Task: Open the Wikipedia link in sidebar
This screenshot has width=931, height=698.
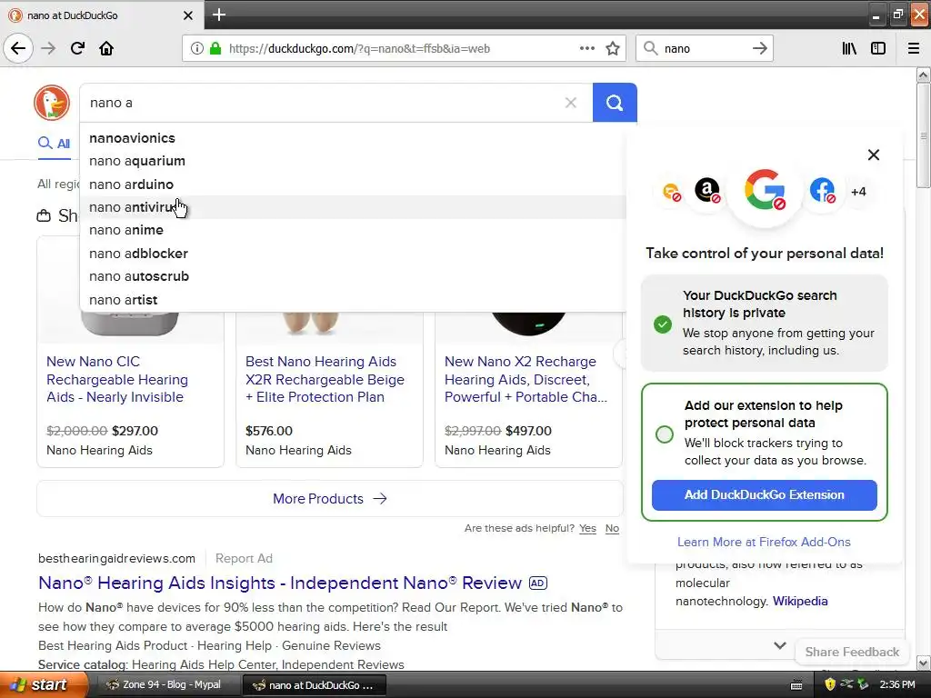Action: point(800,602)
